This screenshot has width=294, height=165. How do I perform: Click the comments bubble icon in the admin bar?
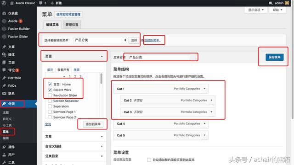pyautogui.click(x=41, y=3)
